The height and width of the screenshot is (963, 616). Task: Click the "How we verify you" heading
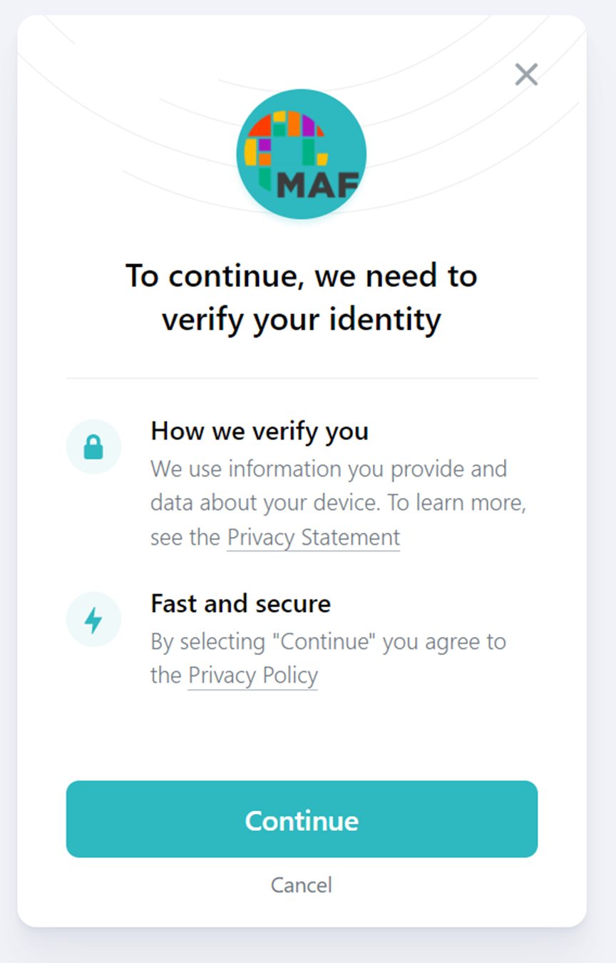pyautogui.click(x=260, y=431)
